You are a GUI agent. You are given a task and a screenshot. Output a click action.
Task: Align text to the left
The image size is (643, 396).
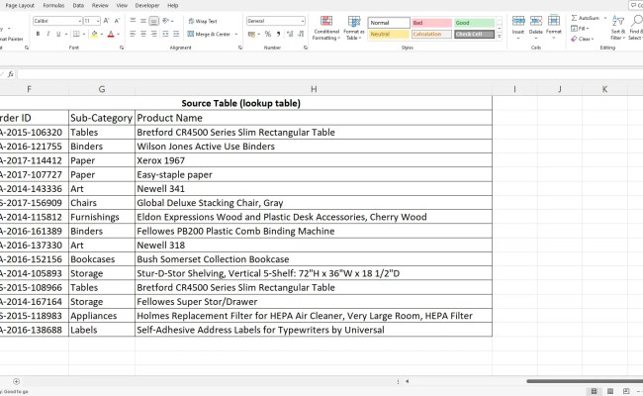[133, 34]
